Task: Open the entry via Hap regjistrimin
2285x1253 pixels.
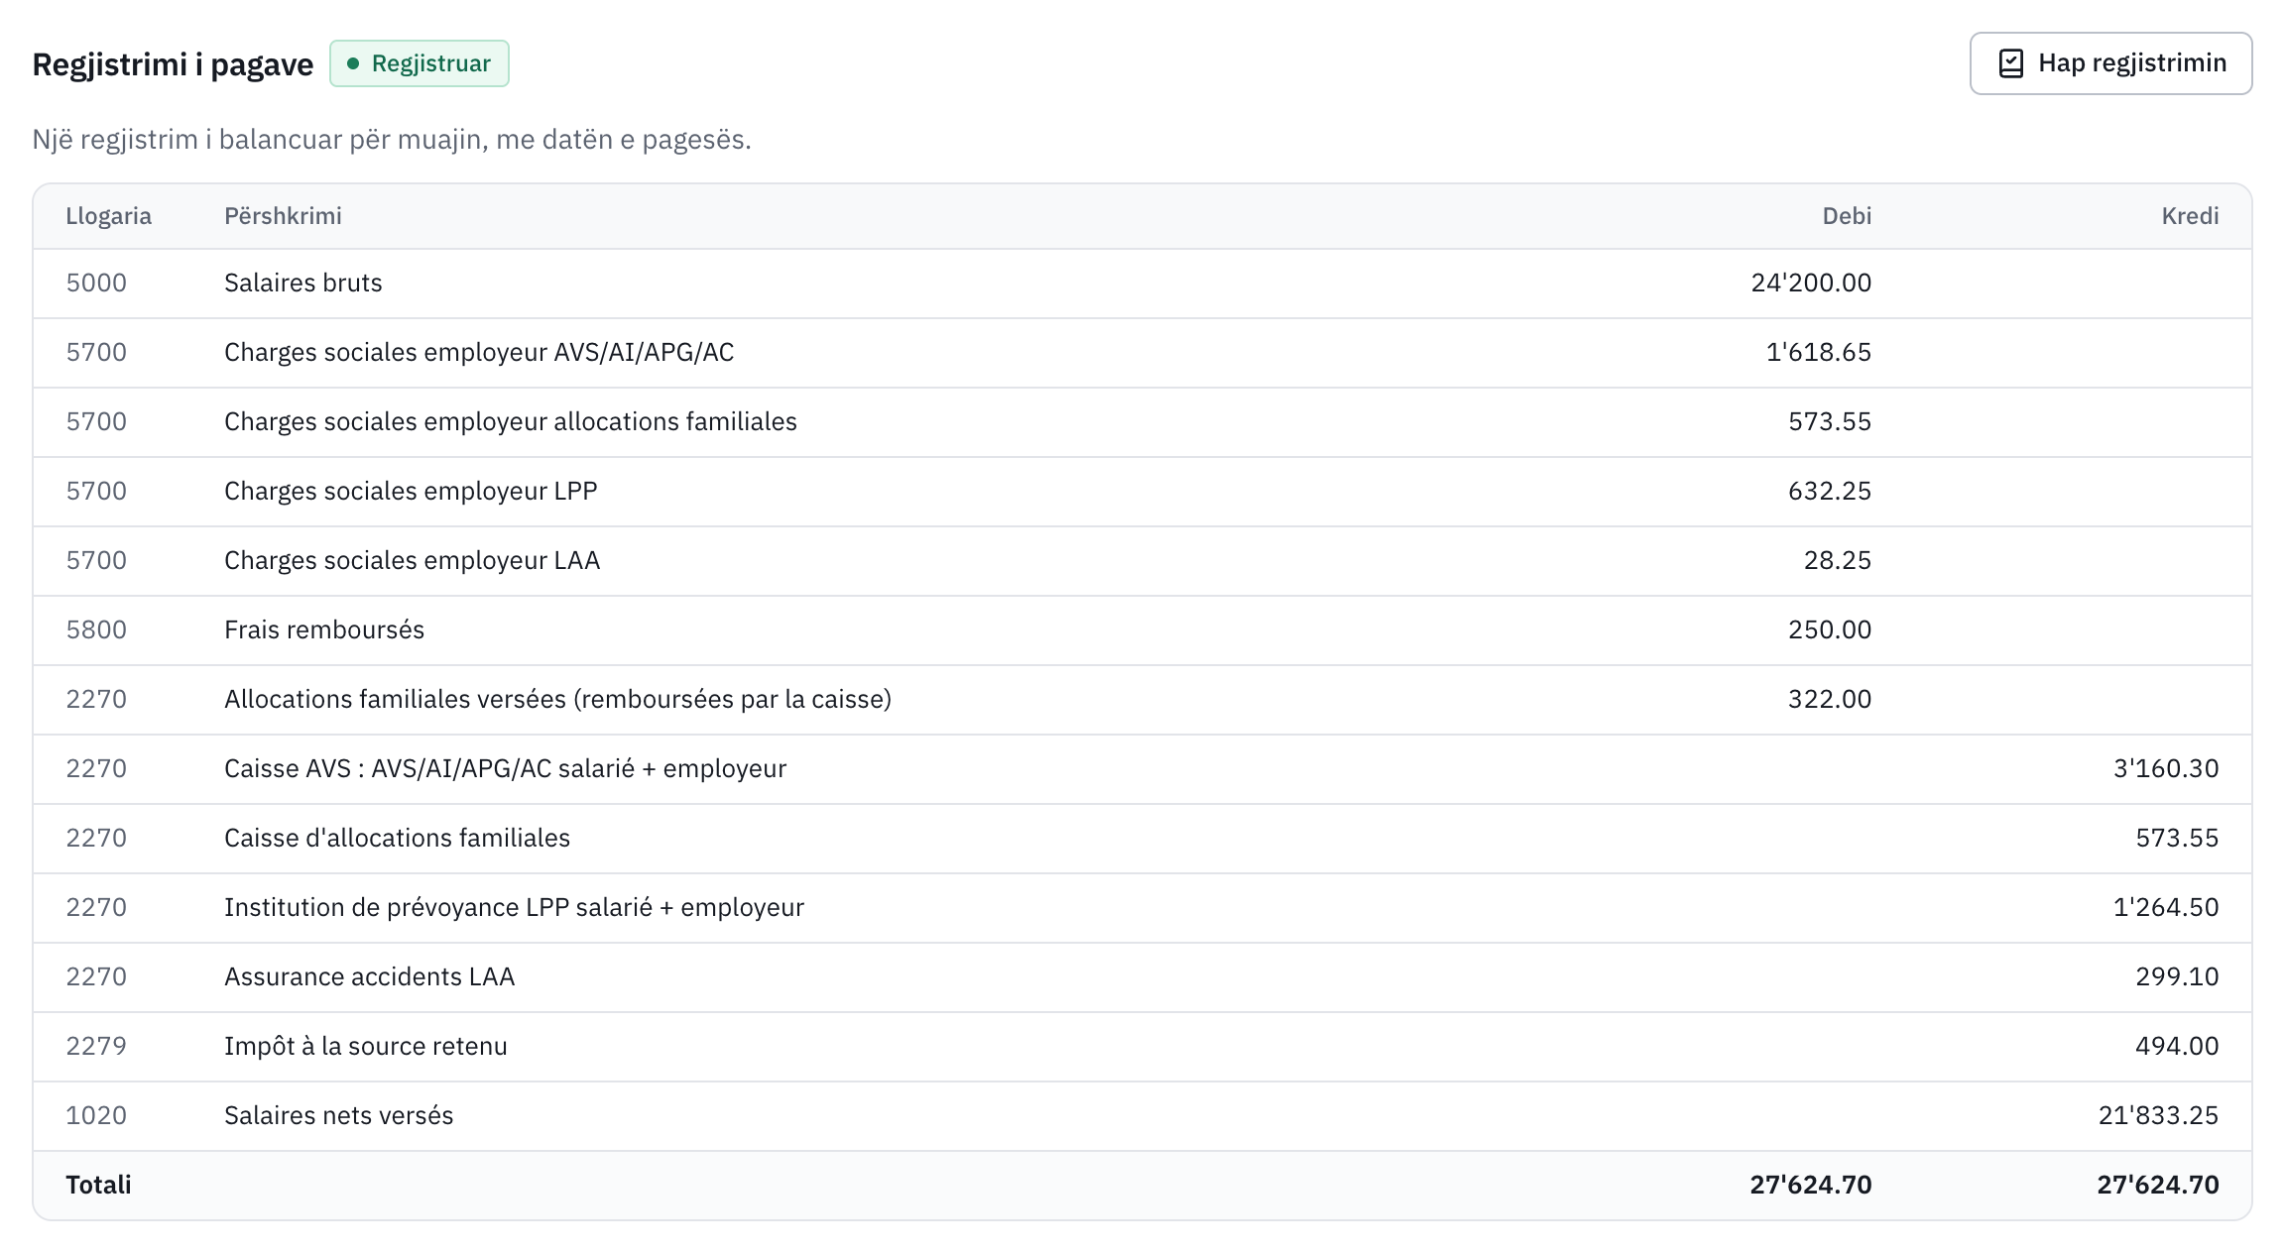Action: [x=2110, y=63]
